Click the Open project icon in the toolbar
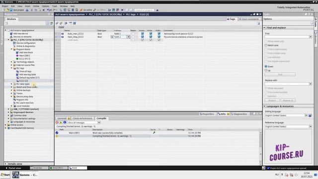 pyautogui.click(x=7, y=10)
